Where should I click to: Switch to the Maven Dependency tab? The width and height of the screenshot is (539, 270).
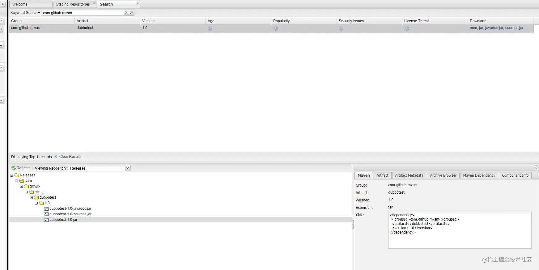point(479,175)
